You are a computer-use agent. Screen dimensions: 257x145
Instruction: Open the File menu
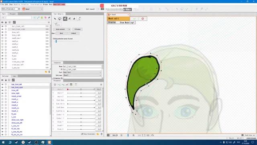[2, 4]
